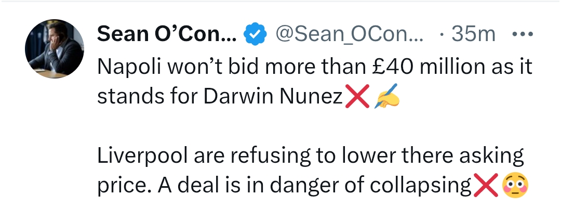Screen dimensions: 561x208
Task: Click the 35m timestamp
Action: point(473,35)
